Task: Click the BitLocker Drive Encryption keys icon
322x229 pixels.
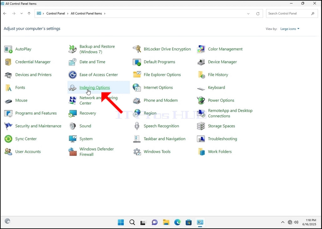Action: pyautogui.click(x=137, y=49)
